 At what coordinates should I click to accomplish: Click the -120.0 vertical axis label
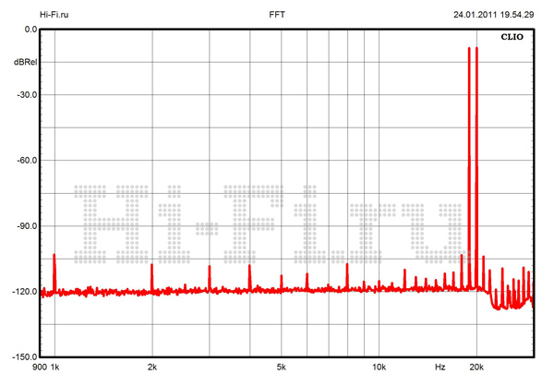point(24,292)
